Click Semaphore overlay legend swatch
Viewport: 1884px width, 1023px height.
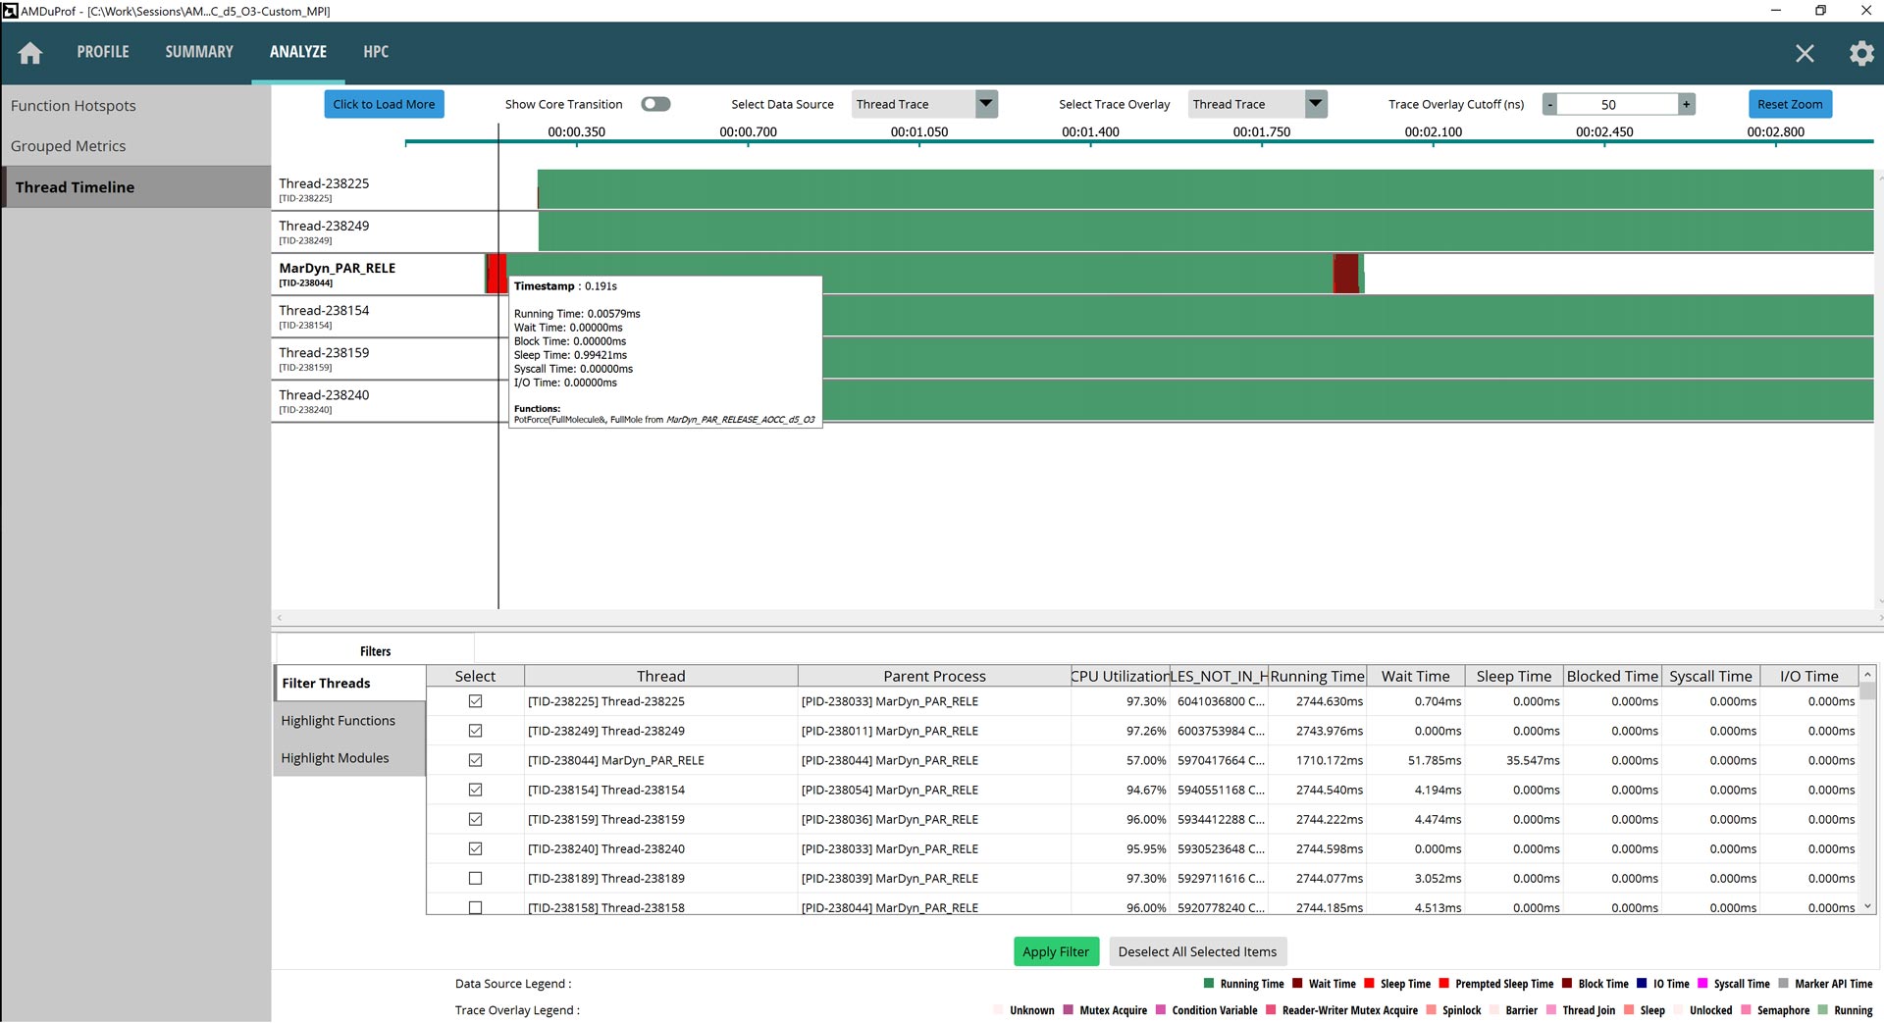[x=1746, y=1010]
